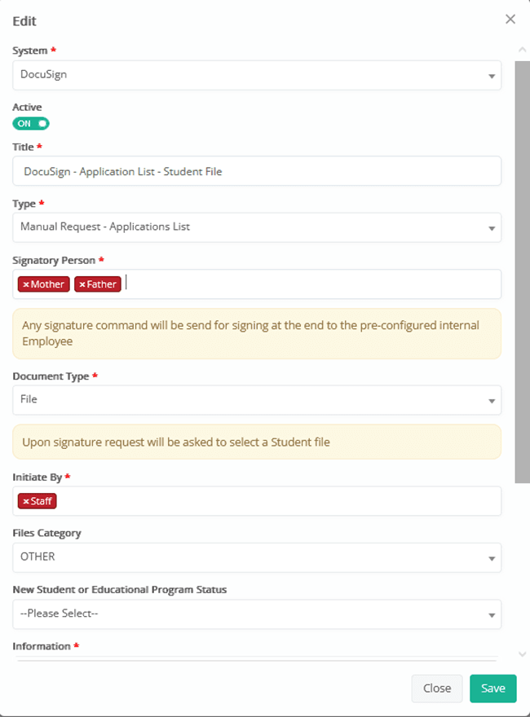Open the System DocuSign dropdown
The width and height of the screenshot is (530, 717).
257,75
